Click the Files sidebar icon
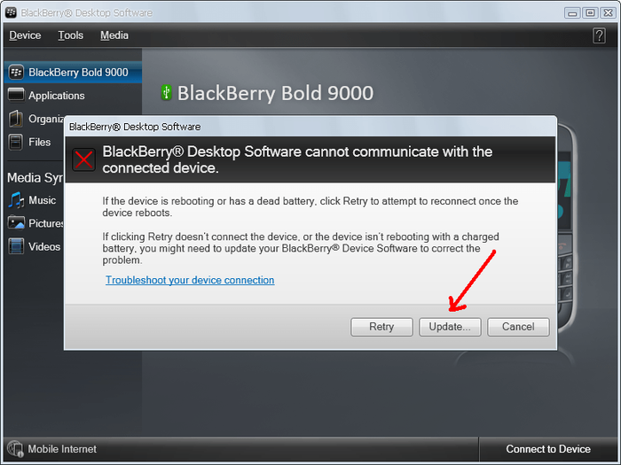The width and height of the screenshot is (621, 465). [16, 142]
